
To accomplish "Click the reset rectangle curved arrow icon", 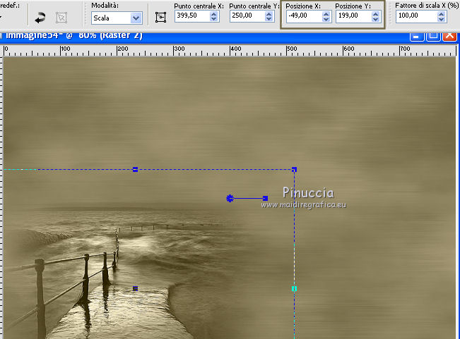I will pyautogui.click(x=40, y=18).
